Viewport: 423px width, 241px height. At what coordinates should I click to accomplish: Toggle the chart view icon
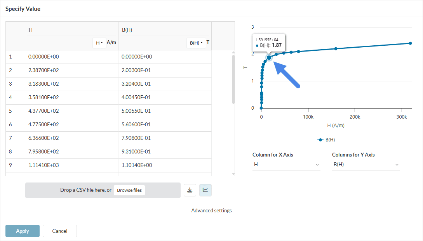tap(205, 190)
